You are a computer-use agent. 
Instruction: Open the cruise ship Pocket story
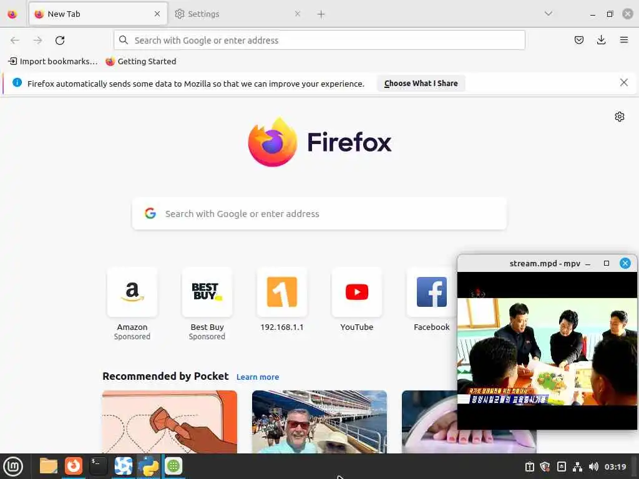coord(319,422)
